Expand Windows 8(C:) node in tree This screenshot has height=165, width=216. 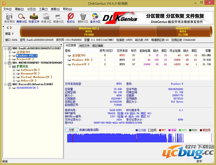(x=10, y=56)
